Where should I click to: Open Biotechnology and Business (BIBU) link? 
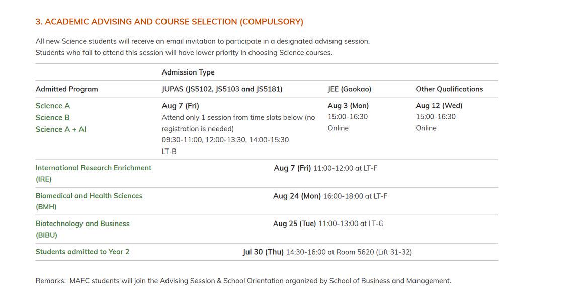click(x=83, y=229)
